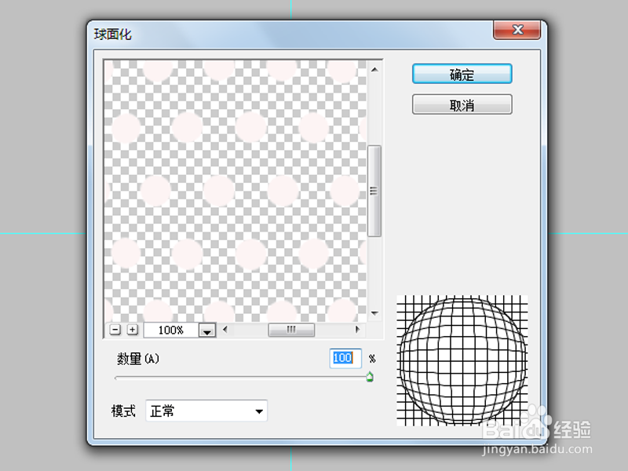Click the 模式 label
628x471 pixels.
pos(123,411)
